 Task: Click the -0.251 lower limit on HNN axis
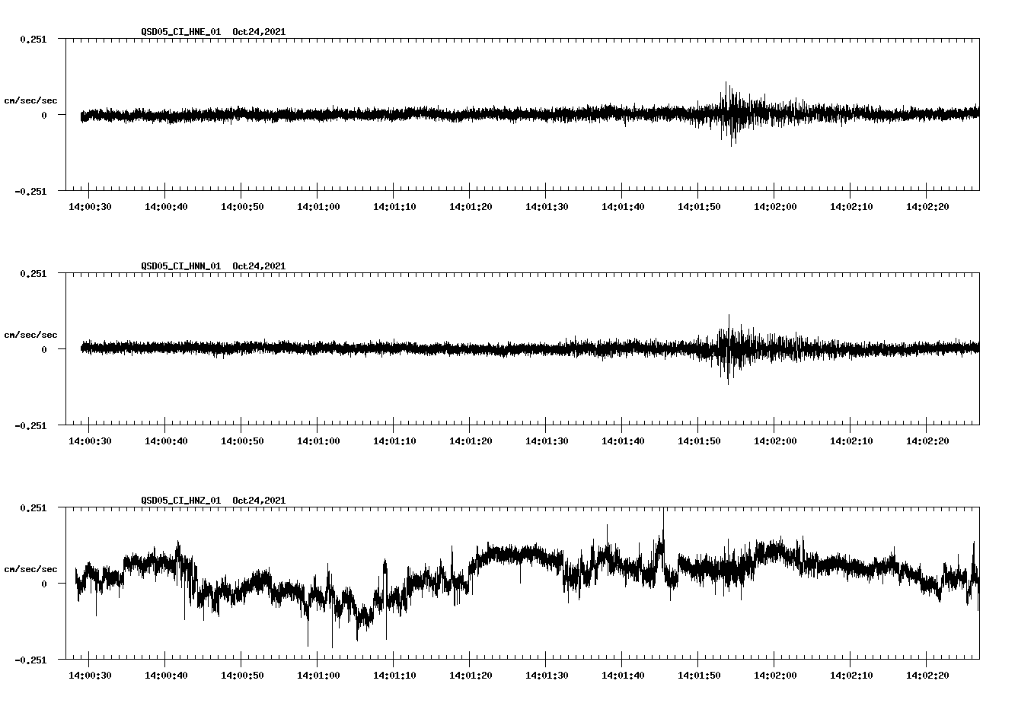30,426
